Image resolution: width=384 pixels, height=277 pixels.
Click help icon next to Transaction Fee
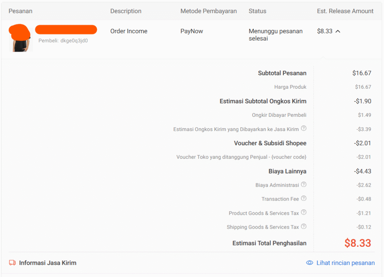(304, 198)
